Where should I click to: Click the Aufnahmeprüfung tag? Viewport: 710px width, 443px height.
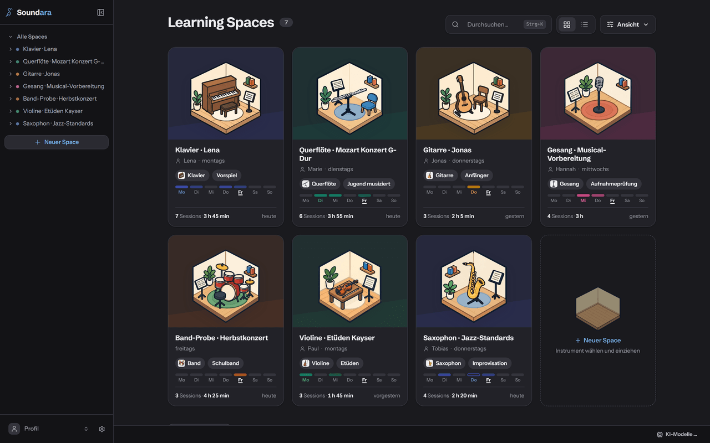pos(614,184)
